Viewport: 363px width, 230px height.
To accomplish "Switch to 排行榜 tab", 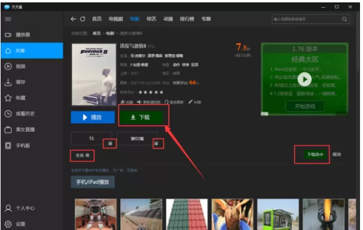I will pyautogui.click(x=187, y=19).
